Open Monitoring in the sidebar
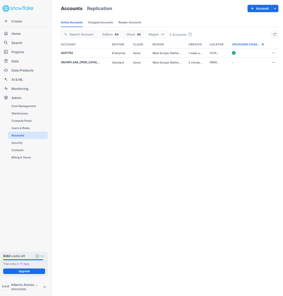The width and height of the screenshot is (283, 296). click(20, 89)
